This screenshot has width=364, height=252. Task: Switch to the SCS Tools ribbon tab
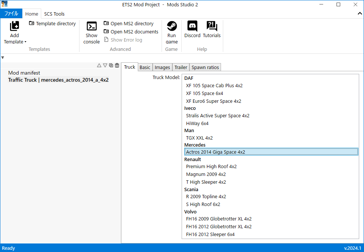pyautogui.click(x=54, y=14)
